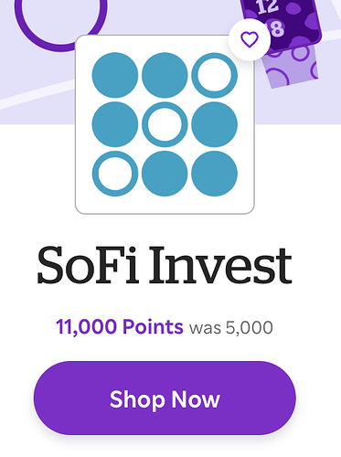This screenshot has height=457, width=341.
Task: Click the 'was 5,000' previous points text
Action: (231, 328)
